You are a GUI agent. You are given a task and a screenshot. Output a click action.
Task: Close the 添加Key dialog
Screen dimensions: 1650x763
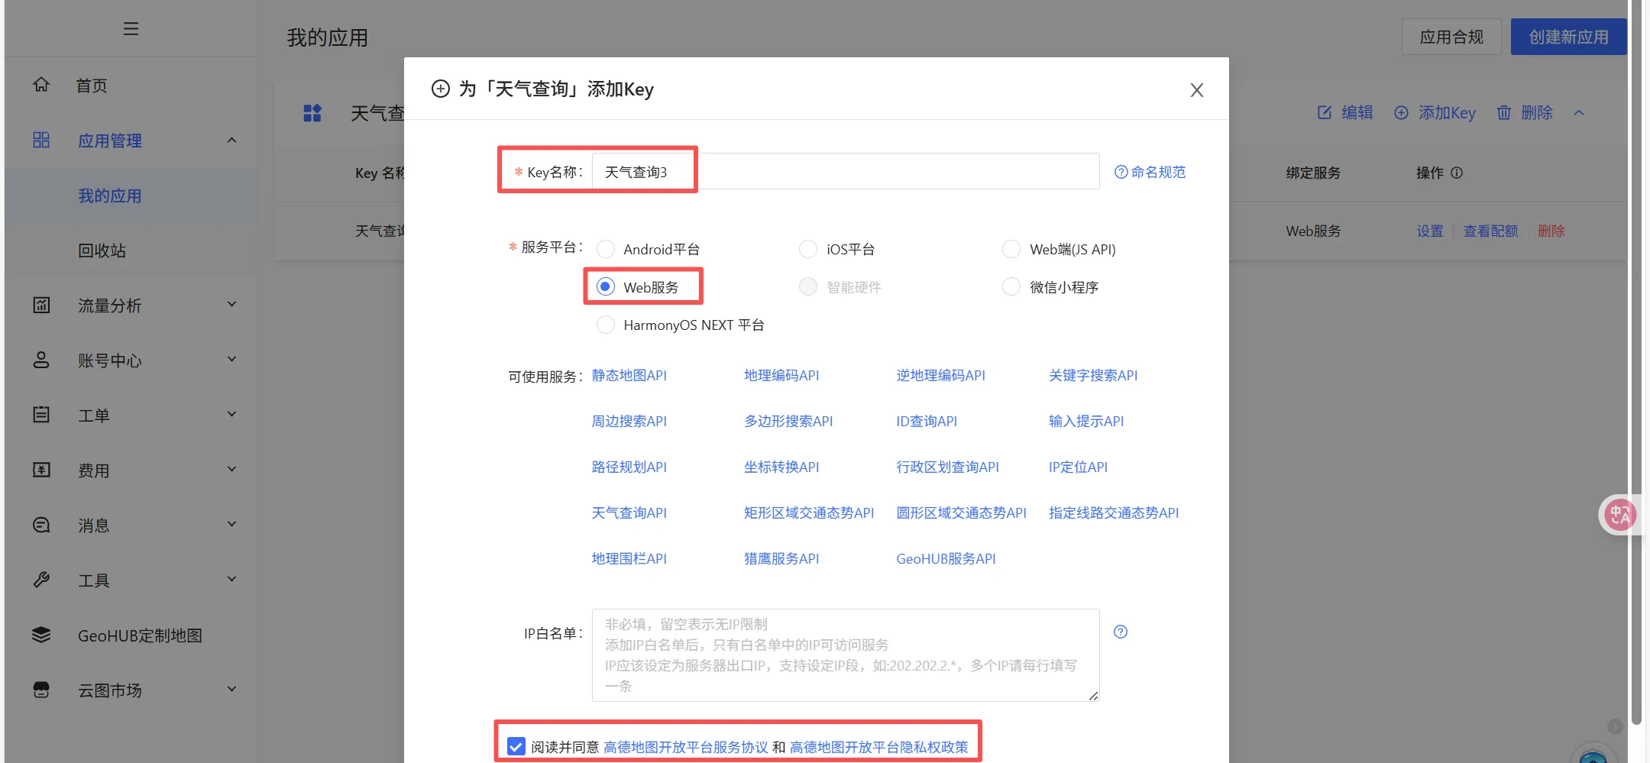tap(1196, 90)
